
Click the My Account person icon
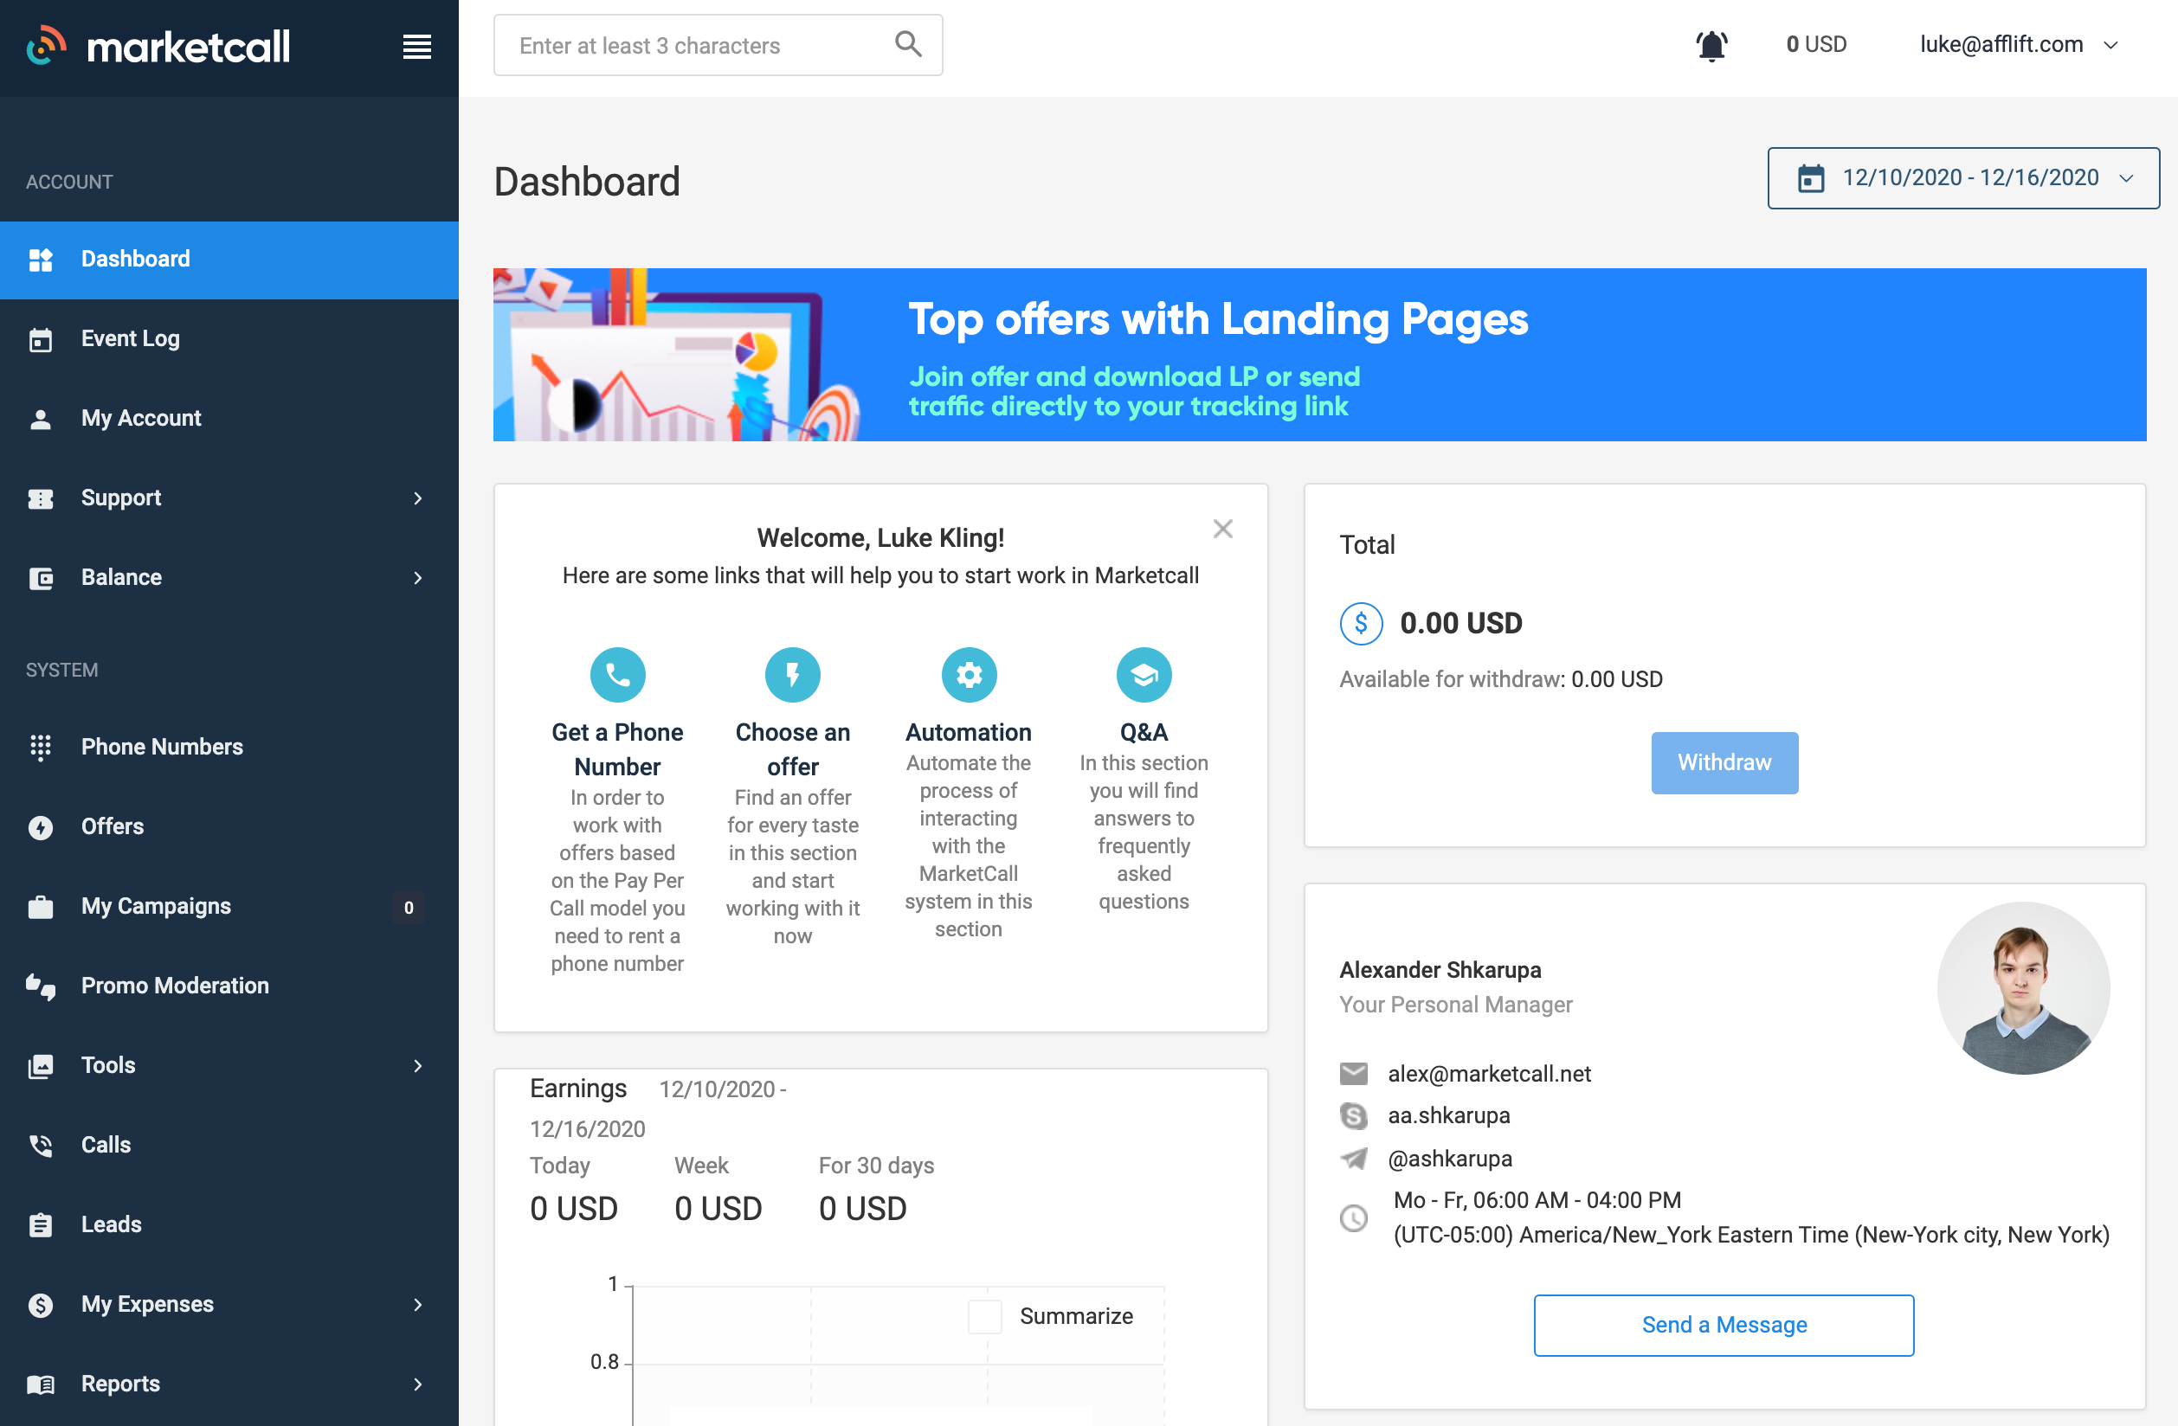[x=41, y=419]
